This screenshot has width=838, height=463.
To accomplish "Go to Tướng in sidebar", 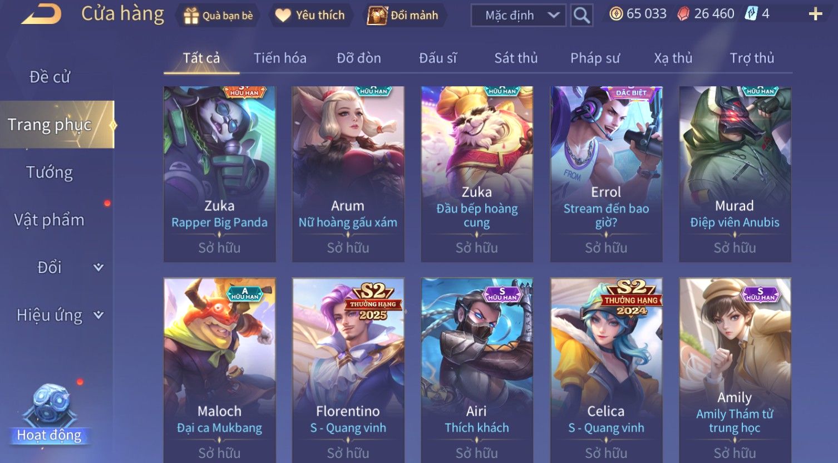I will pos(50,173).
